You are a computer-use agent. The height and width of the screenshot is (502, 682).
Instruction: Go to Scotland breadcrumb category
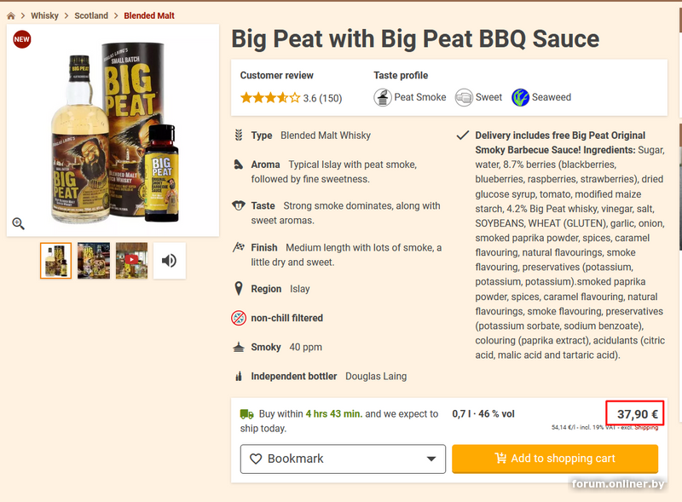click(x=91, y=15)
